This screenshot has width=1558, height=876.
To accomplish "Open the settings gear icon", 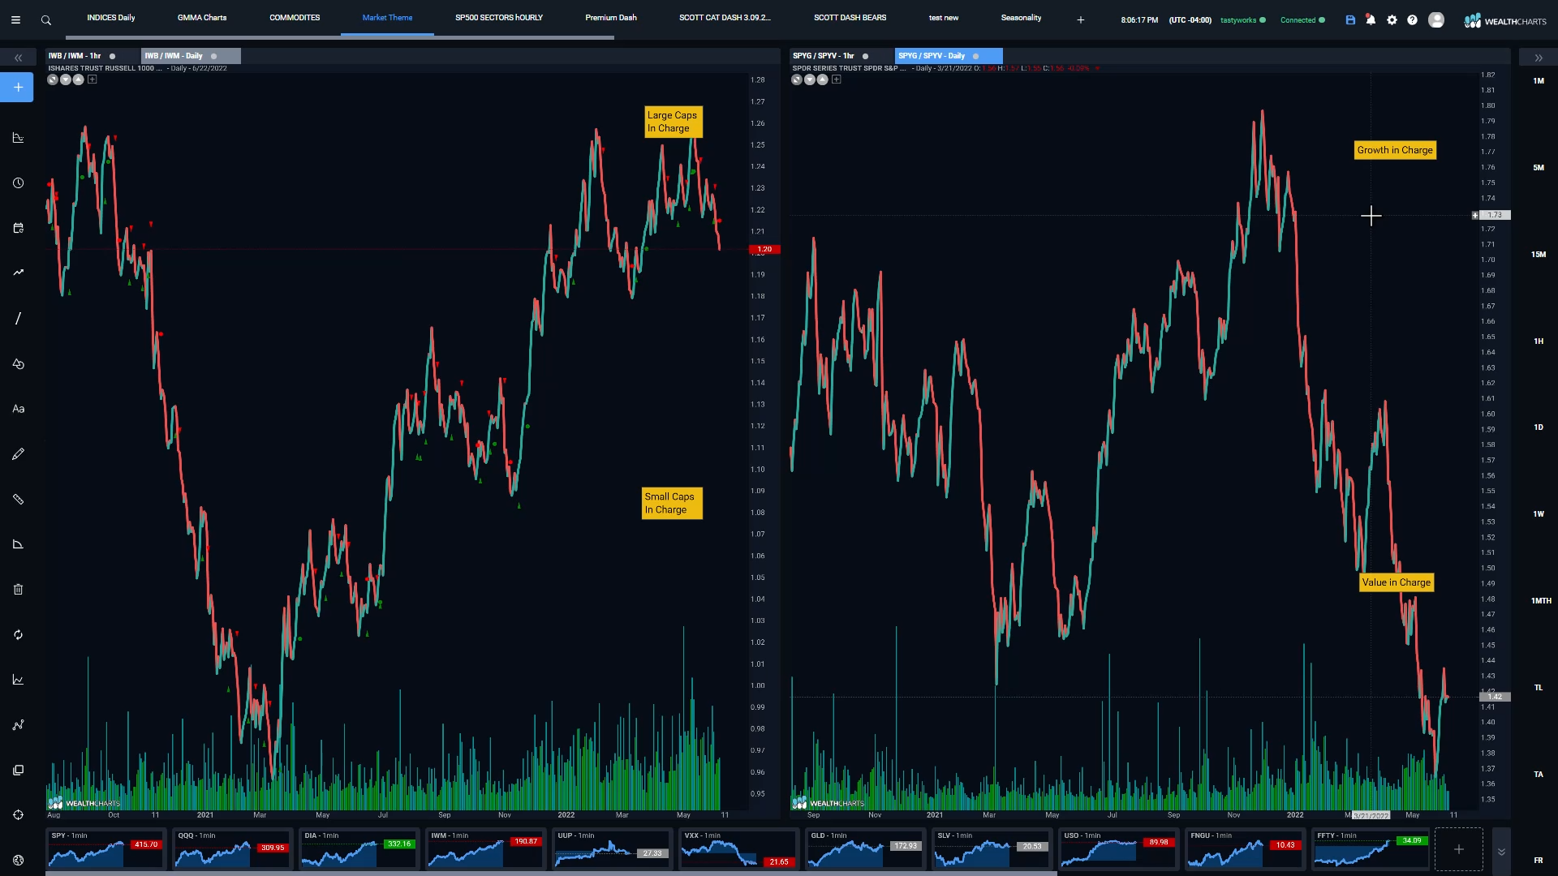I will tap(1392, 19).
